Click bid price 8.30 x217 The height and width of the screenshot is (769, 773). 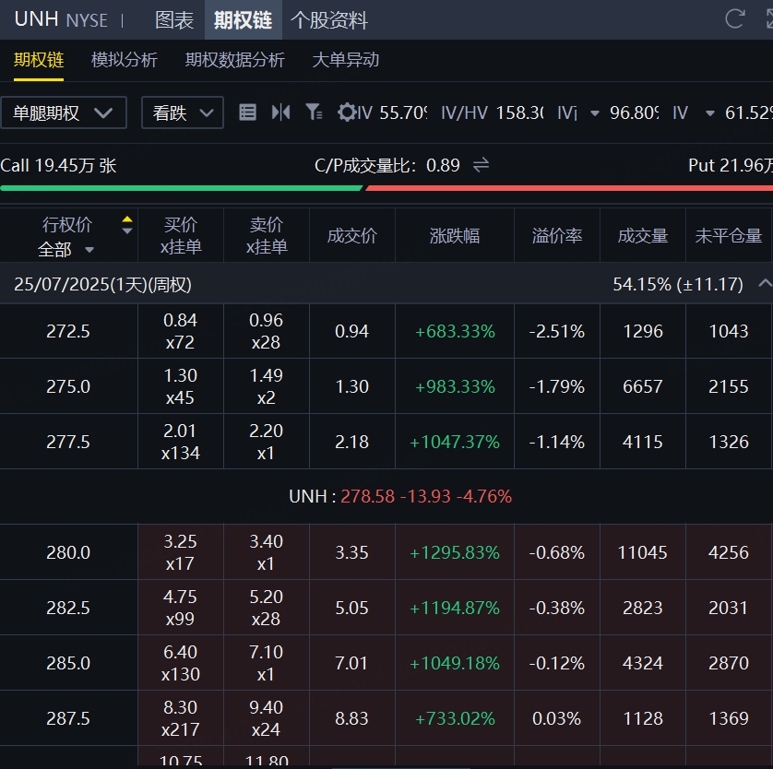tap(181, 718)
